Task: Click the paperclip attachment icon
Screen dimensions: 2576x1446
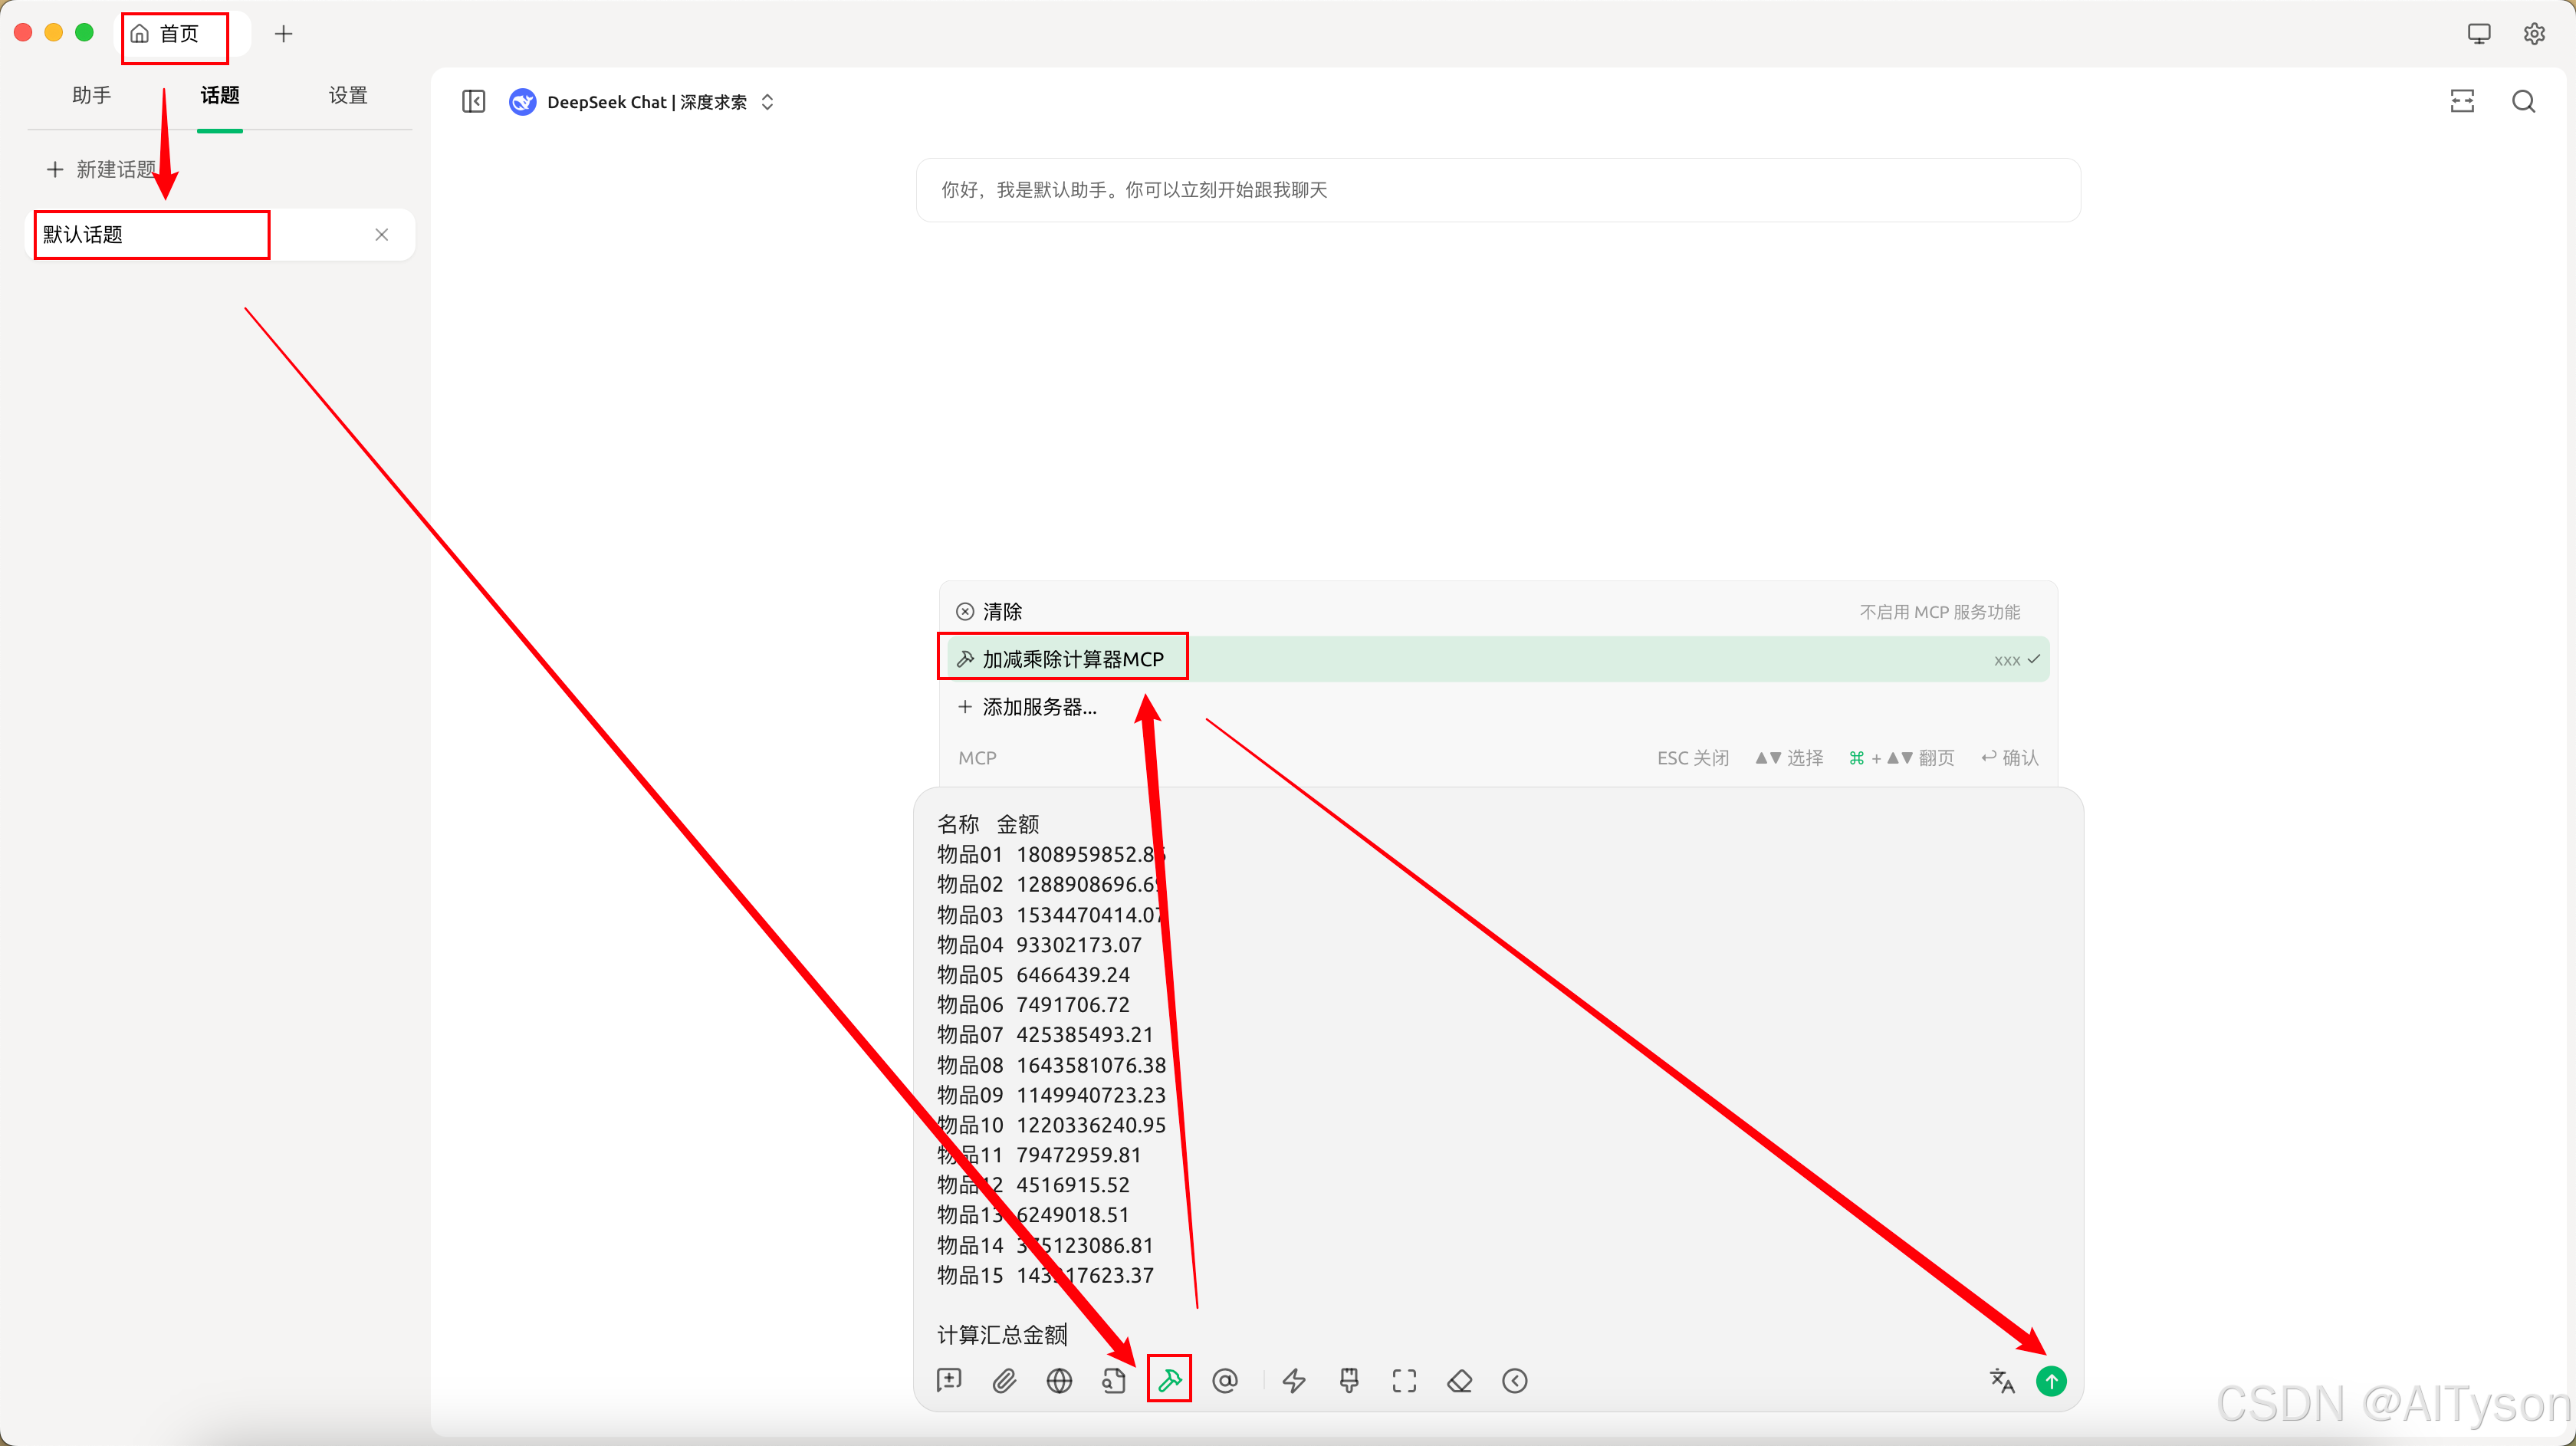Action: (1004, 1381)
